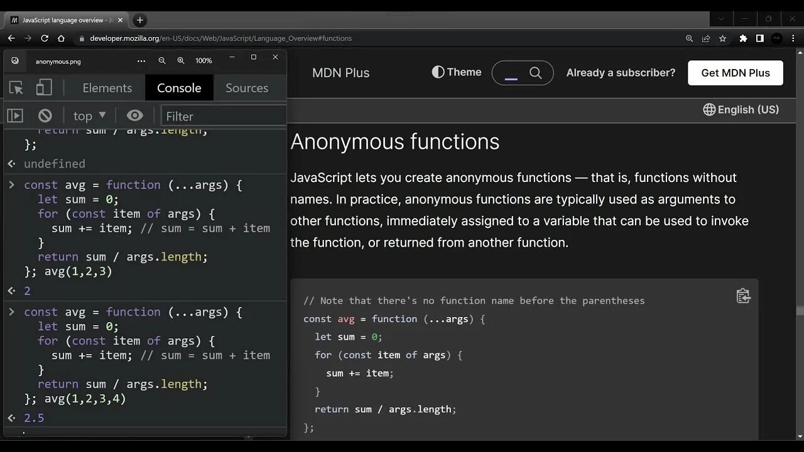The height and width of the screenshot is (452, 804).
Task: Open the Theme switcher
Action: [457, 72]
